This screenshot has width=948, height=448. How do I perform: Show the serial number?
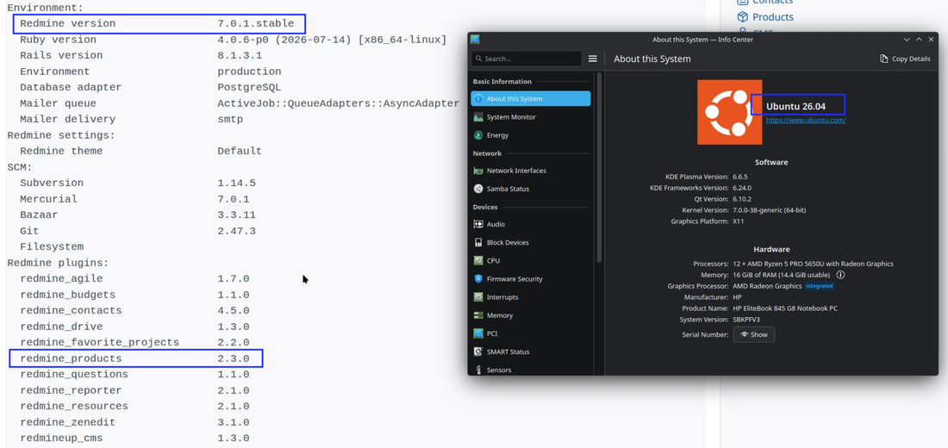pyautogui.click(x=754, y=334)
